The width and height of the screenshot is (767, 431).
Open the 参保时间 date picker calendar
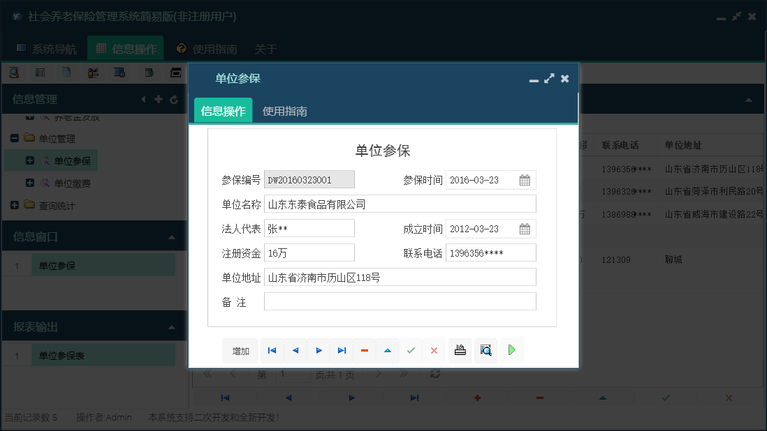click(x=526, y=179)
